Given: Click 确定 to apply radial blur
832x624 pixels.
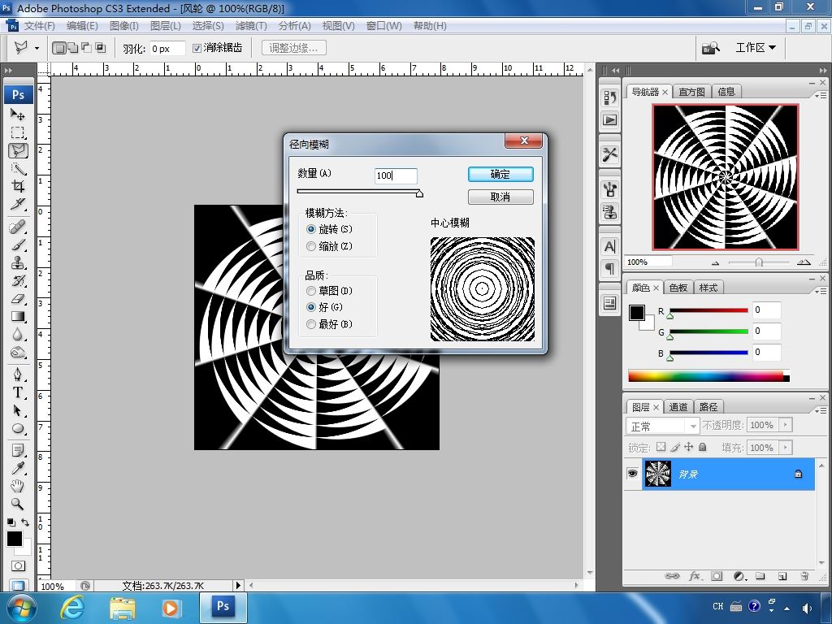Looking at the screenshot, I should coord(500,174).
